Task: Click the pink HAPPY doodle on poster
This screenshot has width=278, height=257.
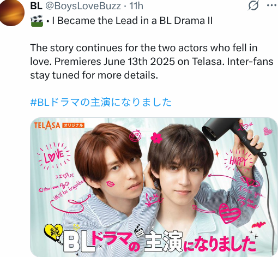Action: pos(238,161)
